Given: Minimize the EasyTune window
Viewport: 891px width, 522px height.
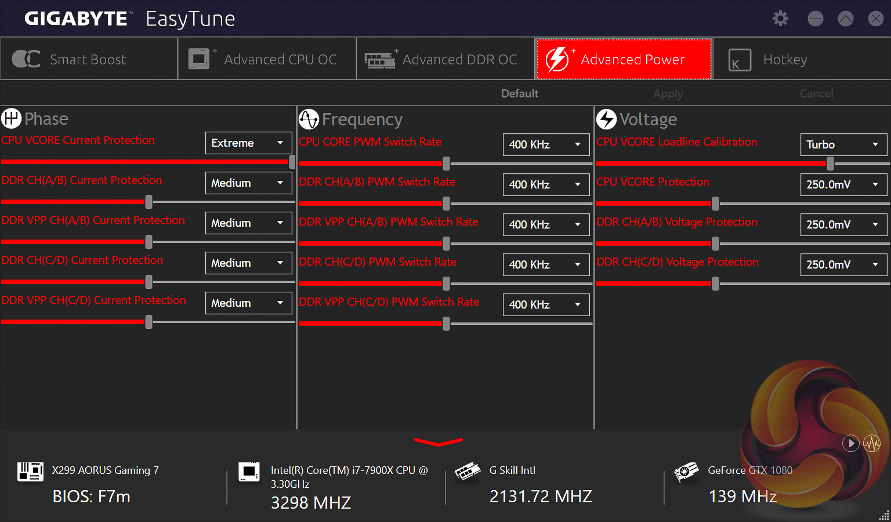Looking at the screenshot, I should coord(816,19).
